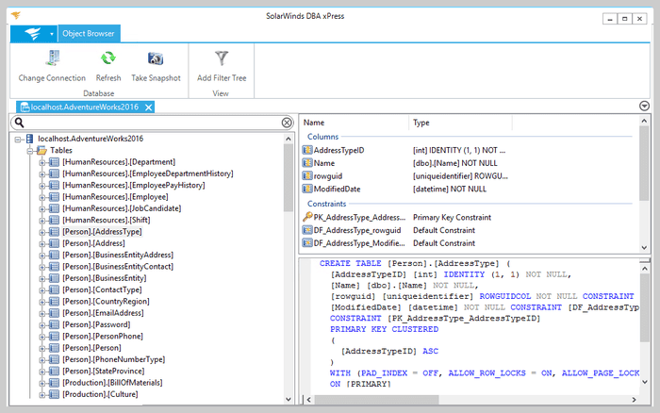The height and width of the screenshot is (413, 660).
Task: Click the column icon for AddressTypeID
Action: [x=307, y=150]
